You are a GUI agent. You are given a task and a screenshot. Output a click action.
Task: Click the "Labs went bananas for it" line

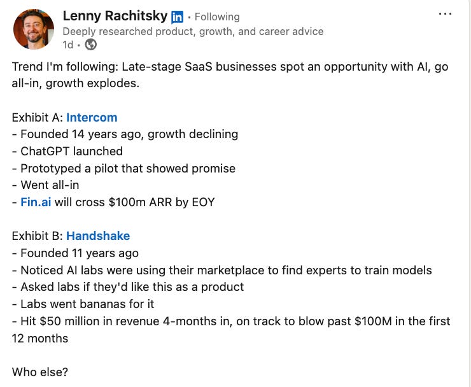pos(83,304)
